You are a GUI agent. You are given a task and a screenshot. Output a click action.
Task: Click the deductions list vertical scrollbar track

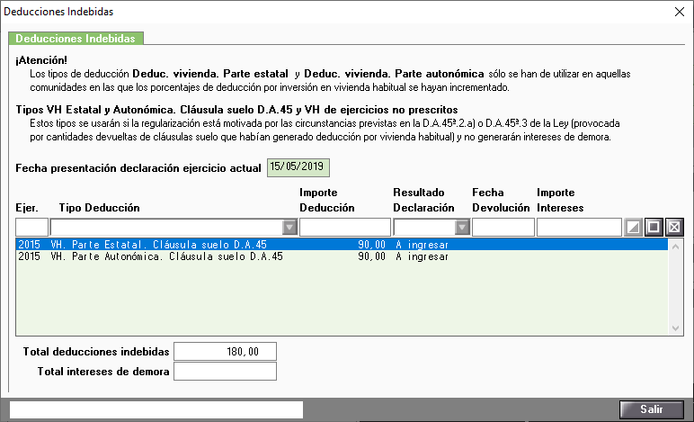(675, 287)
